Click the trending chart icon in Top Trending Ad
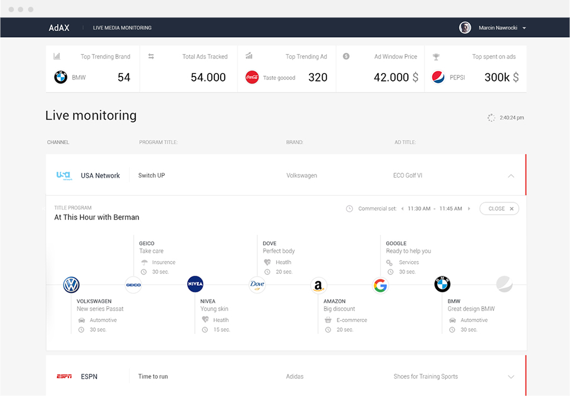This screenshot has width=570, height=396. pos(249,56)
